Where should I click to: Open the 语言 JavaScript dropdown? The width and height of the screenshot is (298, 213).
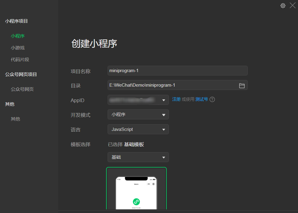point(138,129)
